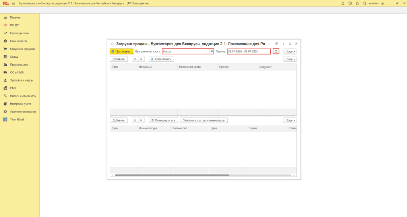The height and width of the screenshot is (217, 407).
Task: Click the search magnifier in title bar
Action: pyautogui.click(x=364, y=3)
